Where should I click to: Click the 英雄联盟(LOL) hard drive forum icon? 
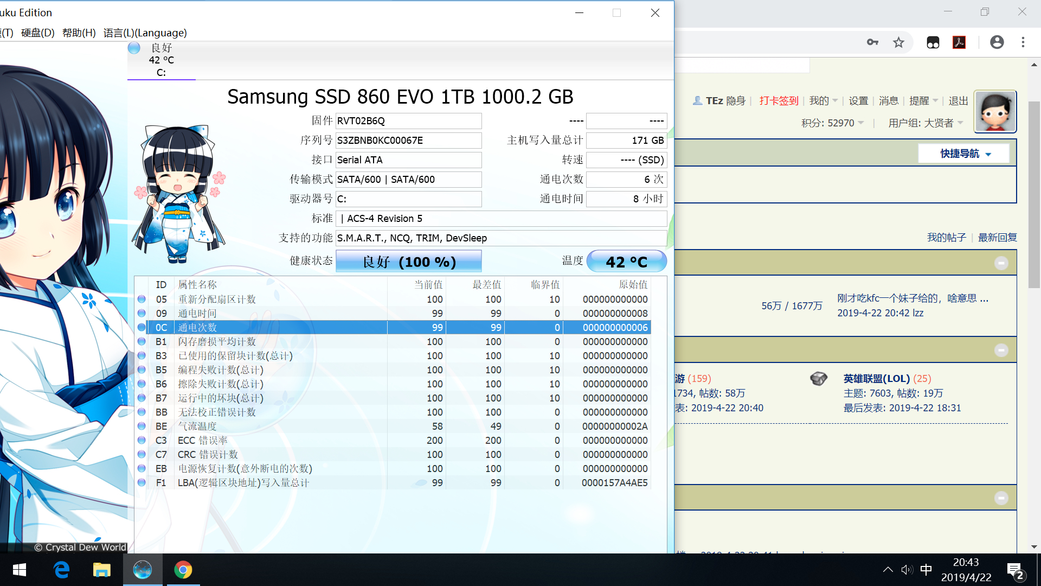coord(819,378)
